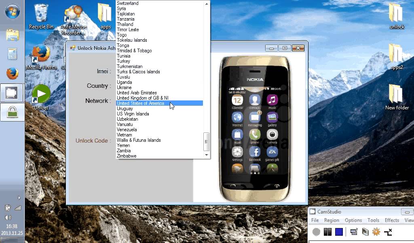Open the Recycle Bin desktop icon
The width and height of the screenshot is (414, 243).
click(41, 16)
